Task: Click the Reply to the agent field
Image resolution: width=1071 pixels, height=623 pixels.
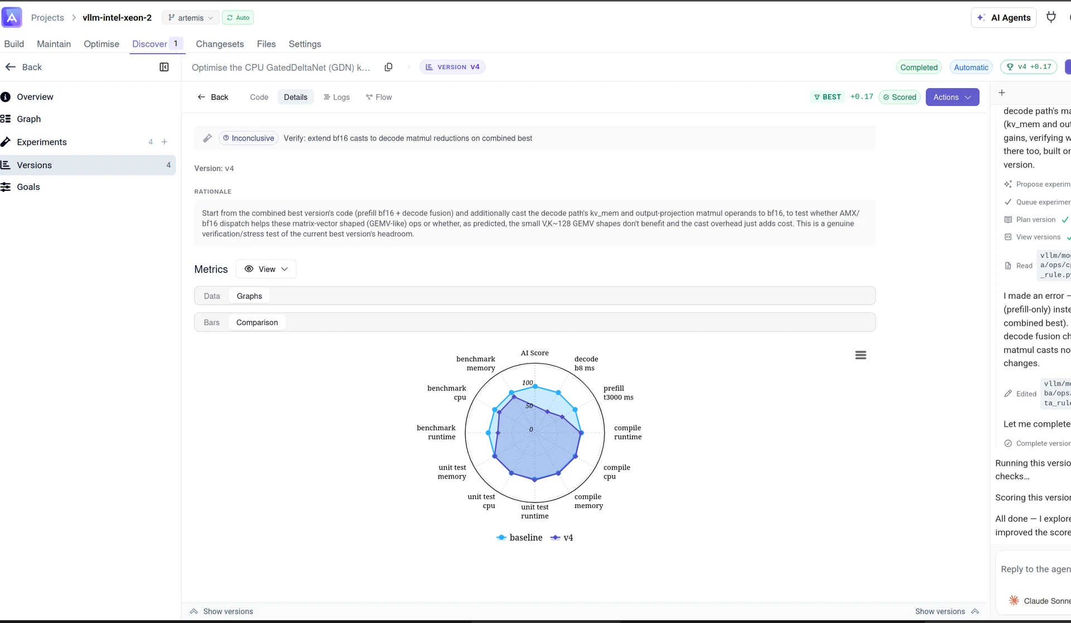Action: 1035,569
